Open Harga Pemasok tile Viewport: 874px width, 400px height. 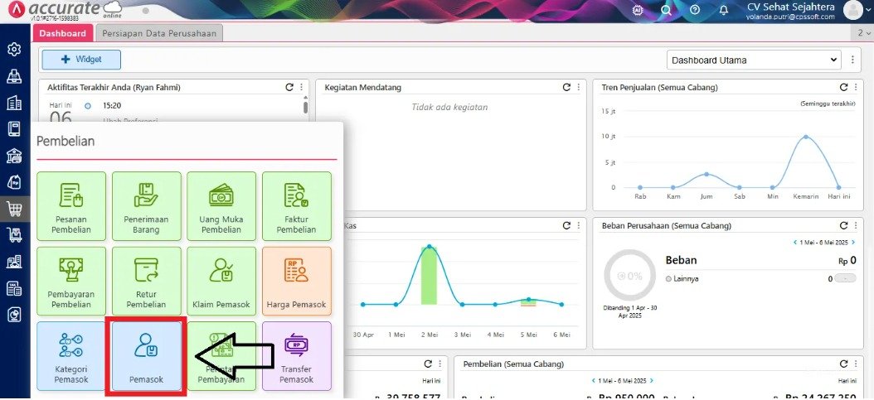[297, 281]
